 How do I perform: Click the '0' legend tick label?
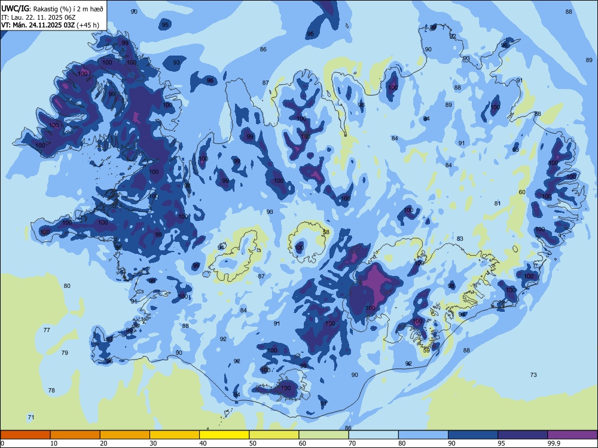(x=2, y=443)
